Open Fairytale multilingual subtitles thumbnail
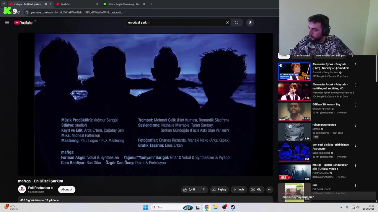This screenshot has height=212, width=378. (x=294, y=92)
